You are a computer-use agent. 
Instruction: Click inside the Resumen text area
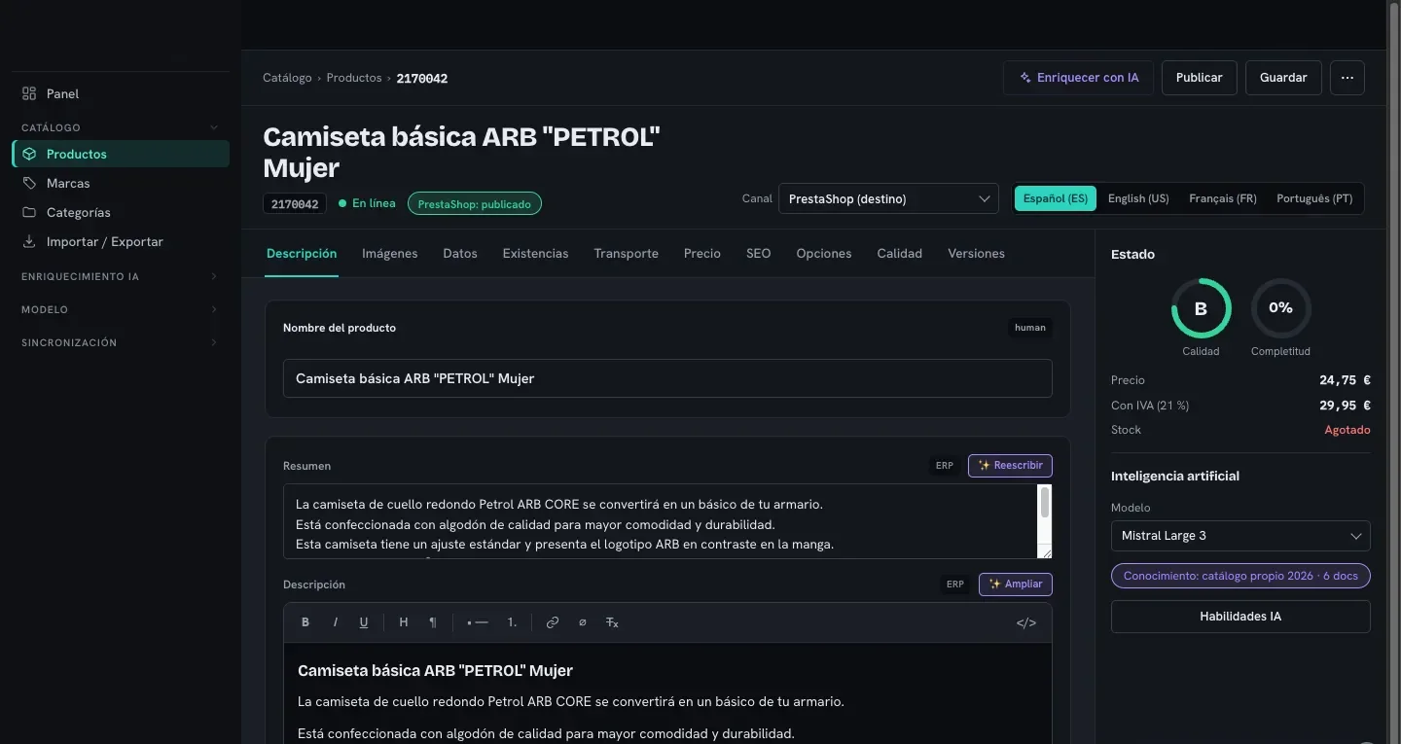662,521
